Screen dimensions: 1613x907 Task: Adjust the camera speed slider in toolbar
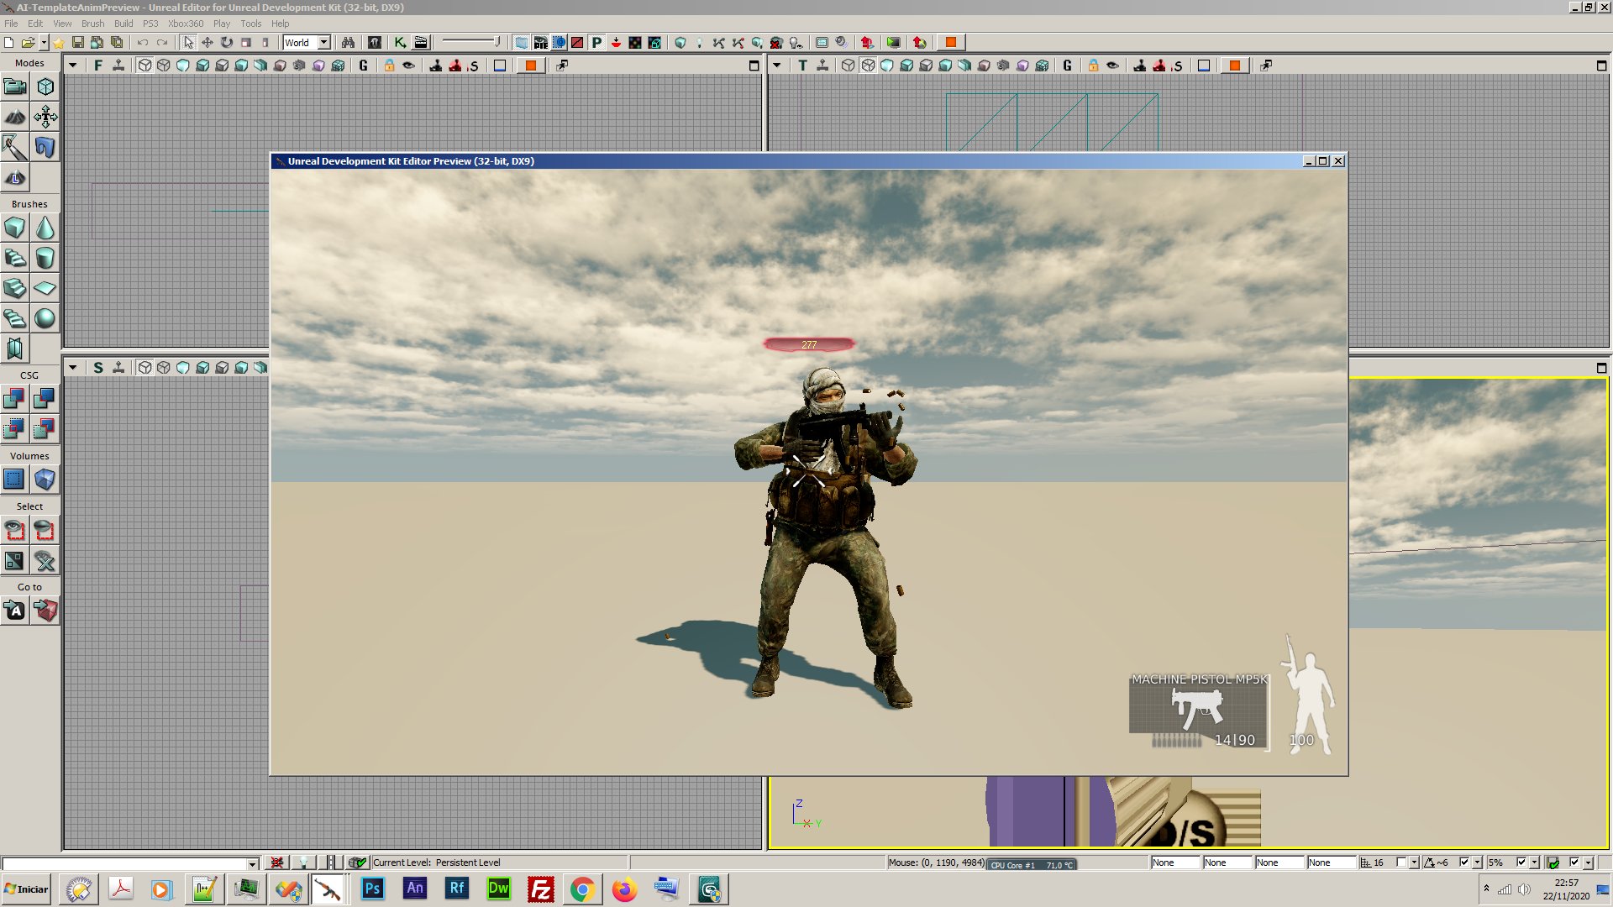(472, 42)
